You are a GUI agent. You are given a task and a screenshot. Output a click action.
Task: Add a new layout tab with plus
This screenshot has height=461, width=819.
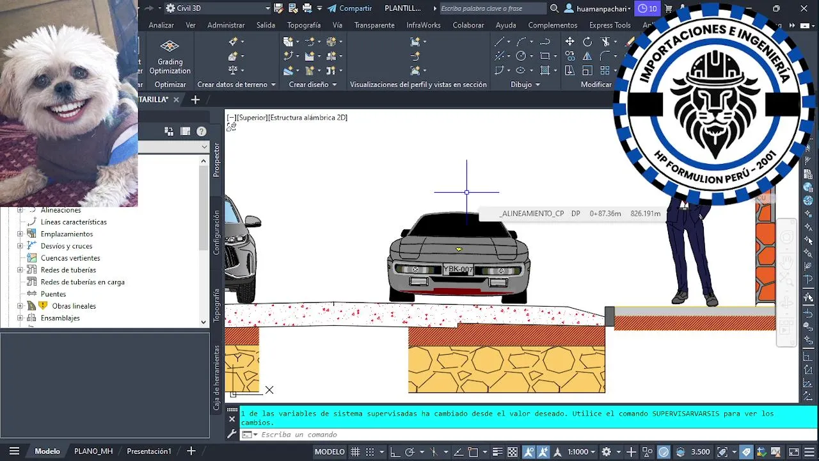[191, 451]
